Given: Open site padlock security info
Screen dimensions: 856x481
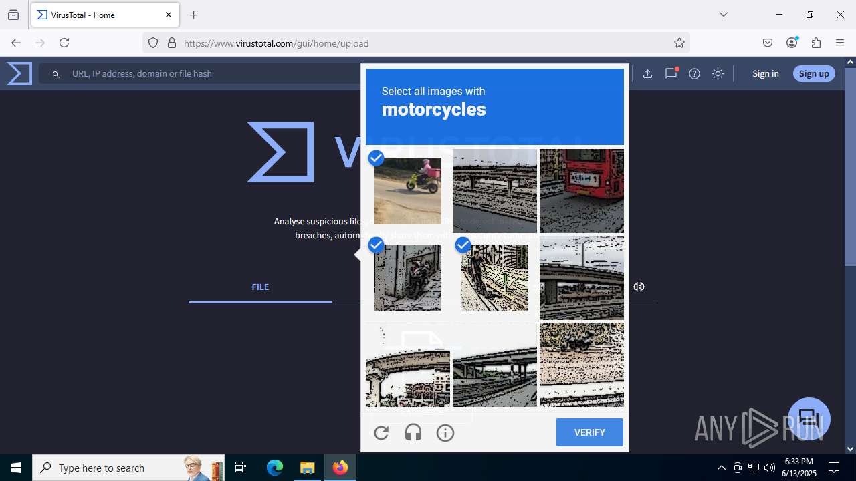Looking at the screenshot, I should tap(172, 43).
